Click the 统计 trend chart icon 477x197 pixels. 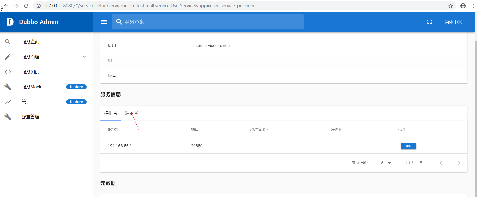click(8, 102)
